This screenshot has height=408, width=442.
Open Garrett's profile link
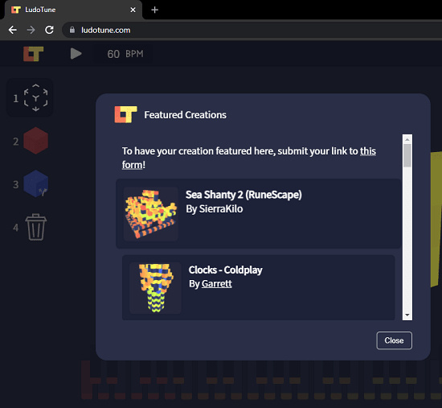coord(217,283)
